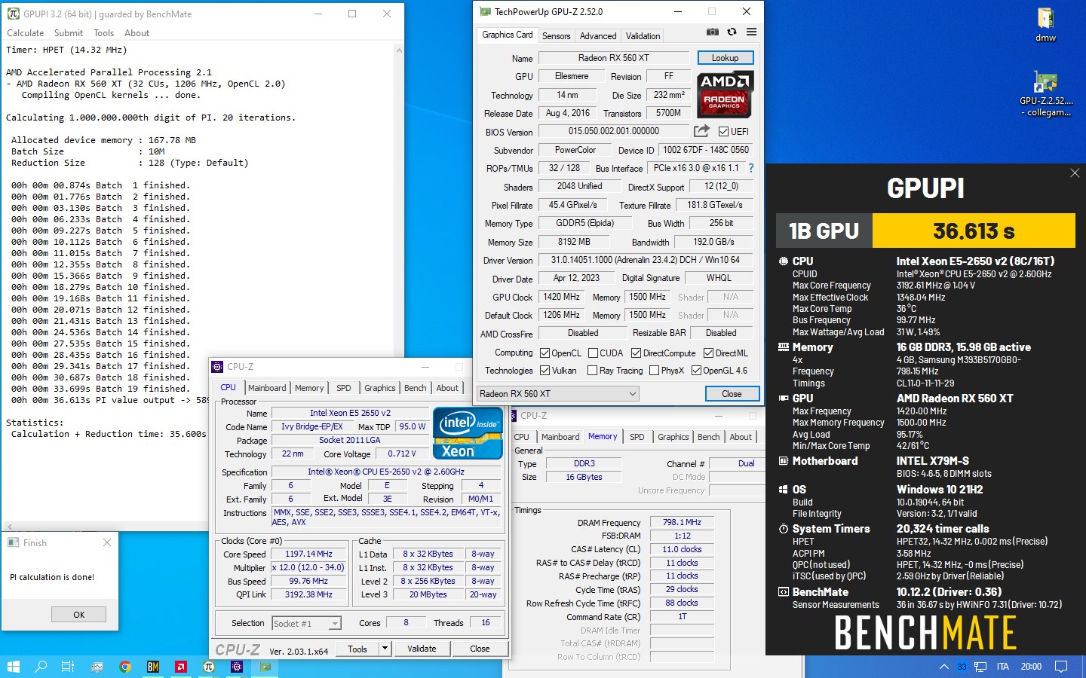Open the AMD software taskbar icon
The height and width of the screenshot is (678, 1086).
pyautogui.click(x=181, y=667)
